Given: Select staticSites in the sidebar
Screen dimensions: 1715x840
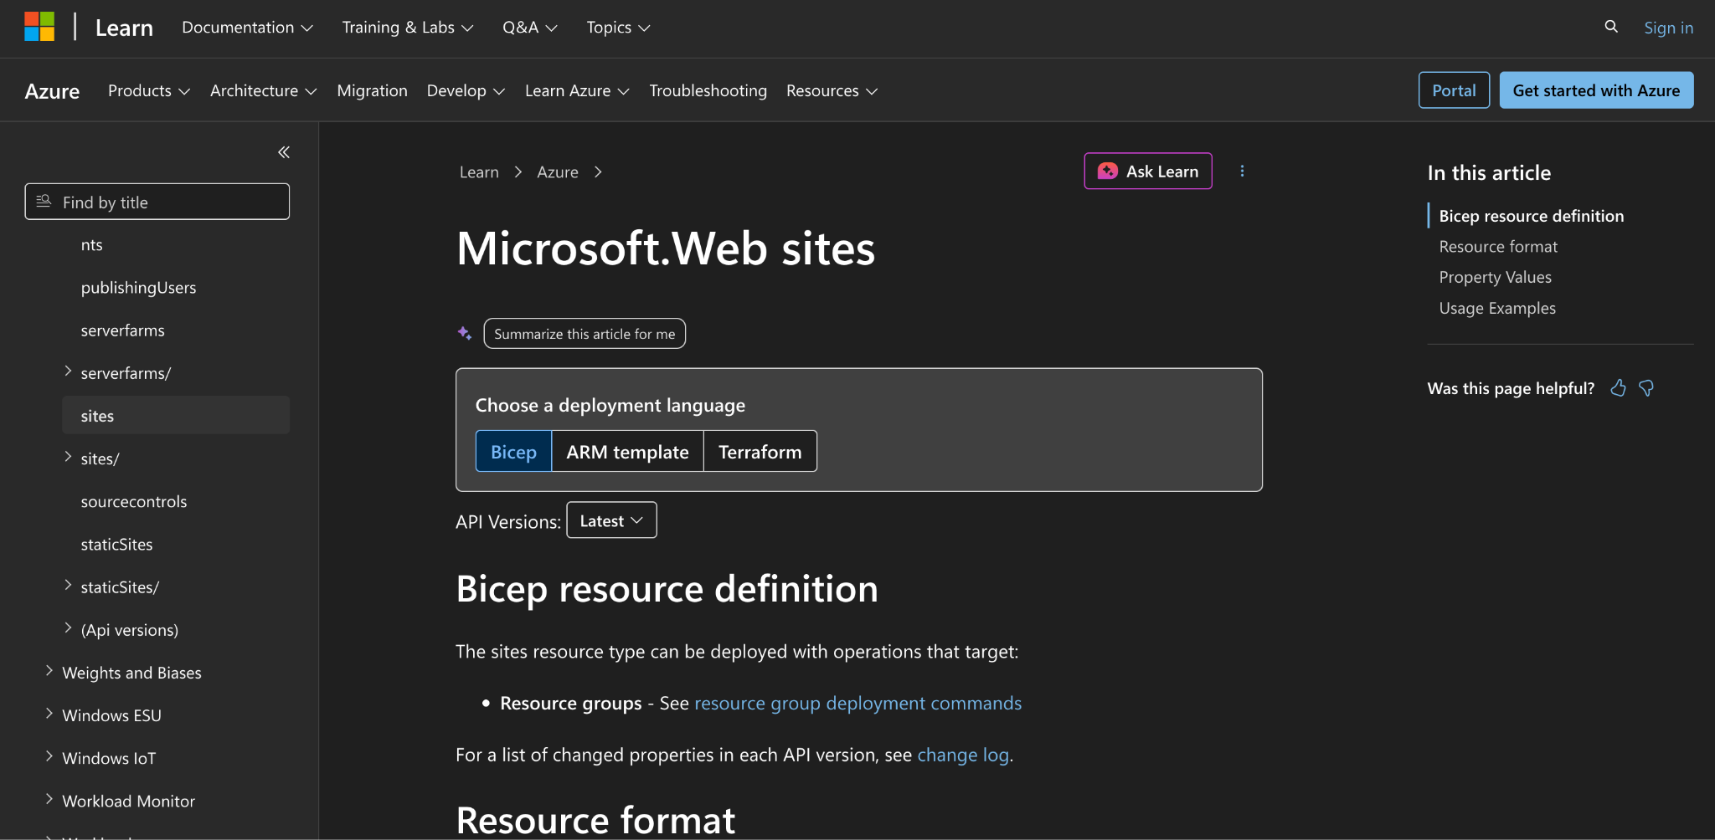Looking at the screenshot, I should (x=116, y=544).
